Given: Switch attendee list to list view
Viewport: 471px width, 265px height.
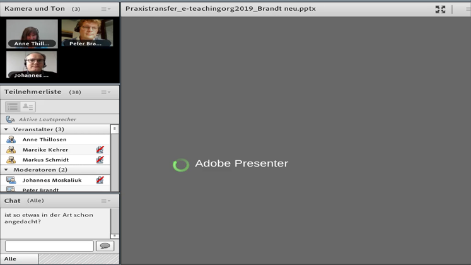Looking at the screenshot, I should click(x=13, y=107).
